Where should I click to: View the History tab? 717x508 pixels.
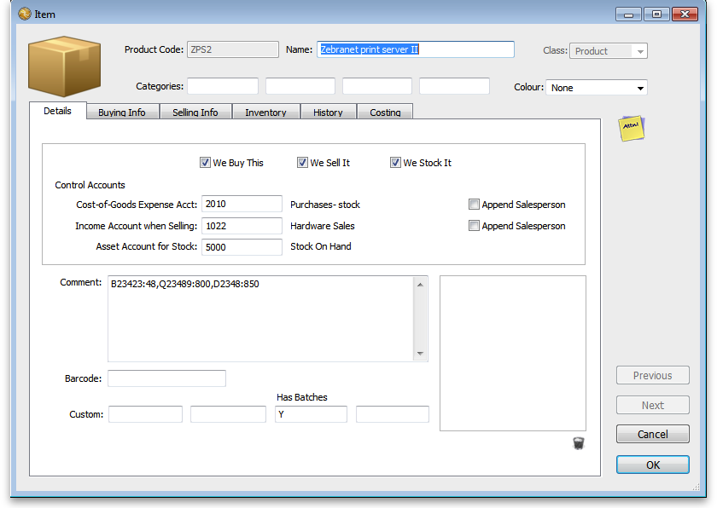[328, 113]
